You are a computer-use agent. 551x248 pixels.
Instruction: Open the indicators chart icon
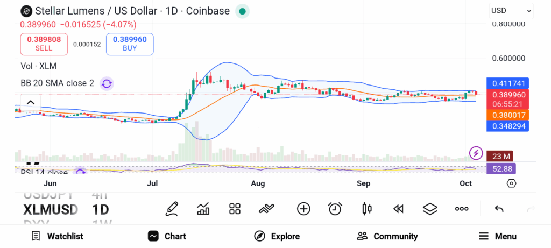pyautogui.click(x=203, y=209)
